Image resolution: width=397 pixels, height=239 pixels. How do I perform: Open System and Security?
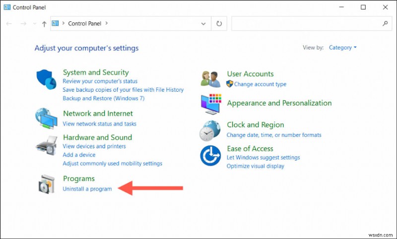[96, 72]
